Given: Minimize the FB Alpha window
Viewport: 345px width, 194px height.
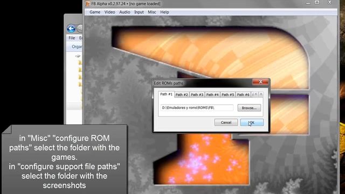Looking at the screenshot, I should [308, 3].
